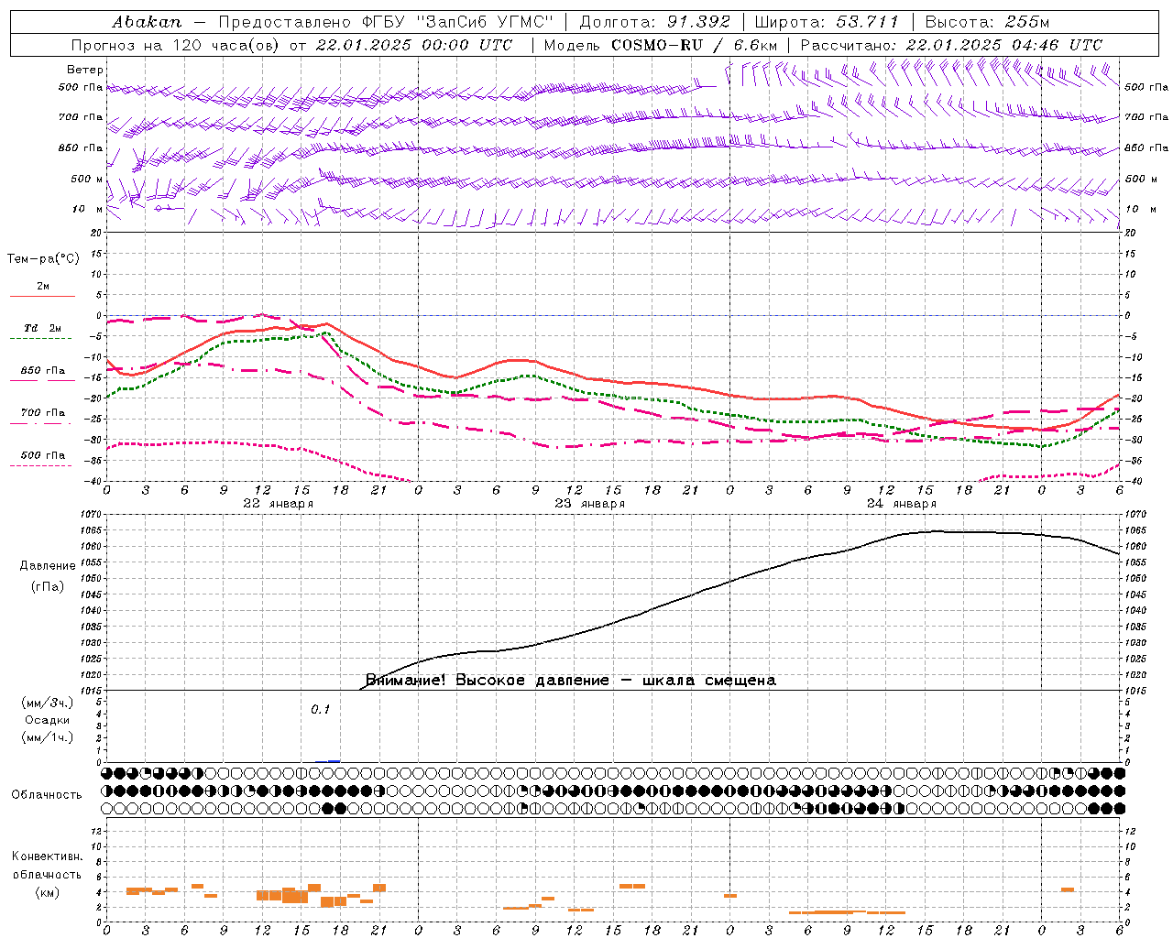
Task: Click the 'Осадки' precipitation panel label
Action: (x=48, y=720)
